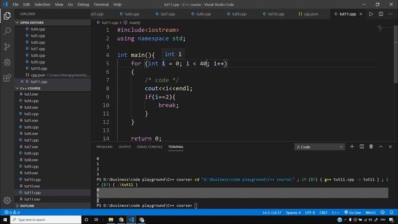Screen dimensions: 398x224
Task: Show the Problems panel tab
Action: point(104,147)
